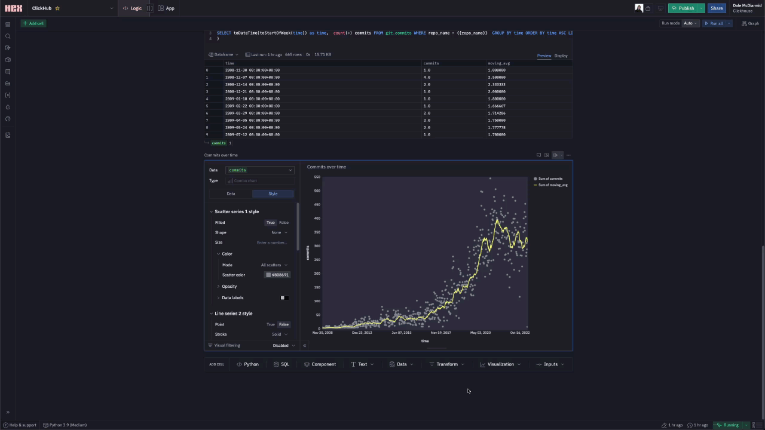This screenshot has width=765, height=430.
Task: Collapse the chart config panel with double-chevron
Action: (304, 345)
